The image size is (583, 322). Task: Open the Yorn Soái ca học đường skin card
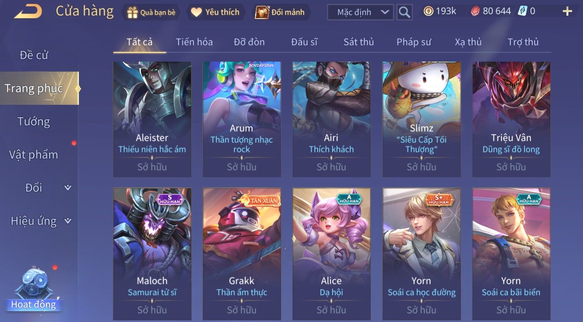[422, 254]
